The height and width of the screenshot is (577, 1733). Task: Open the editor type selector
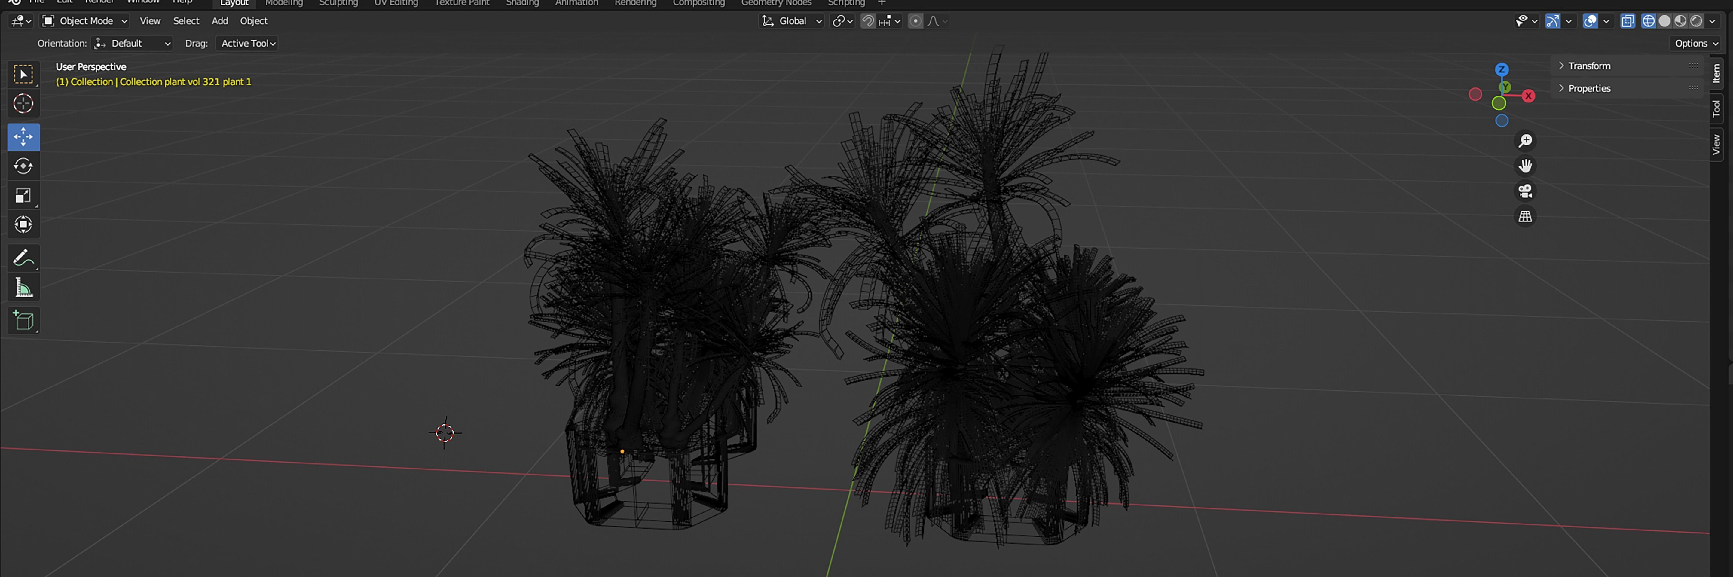21,21
